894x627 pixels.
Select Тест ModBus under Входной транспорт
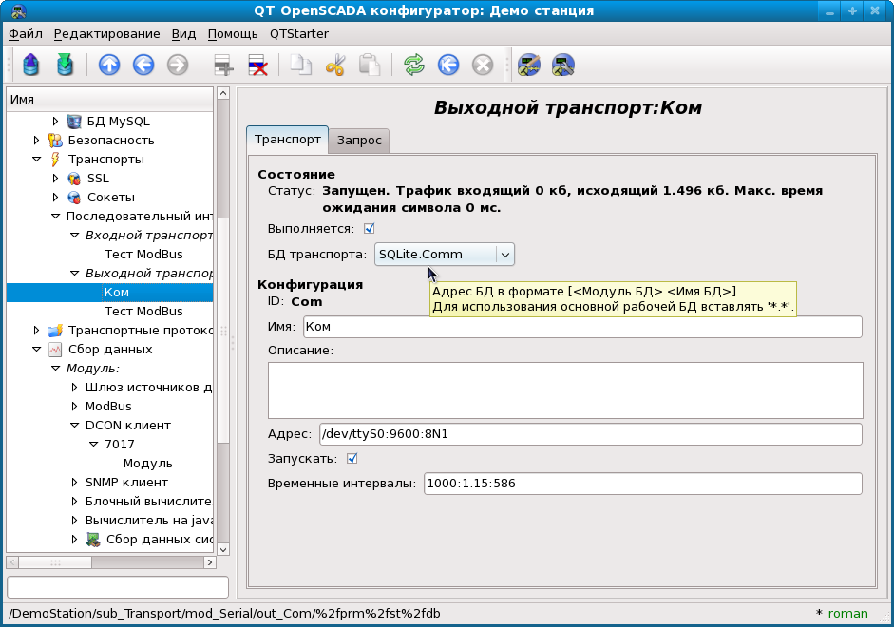143,255
